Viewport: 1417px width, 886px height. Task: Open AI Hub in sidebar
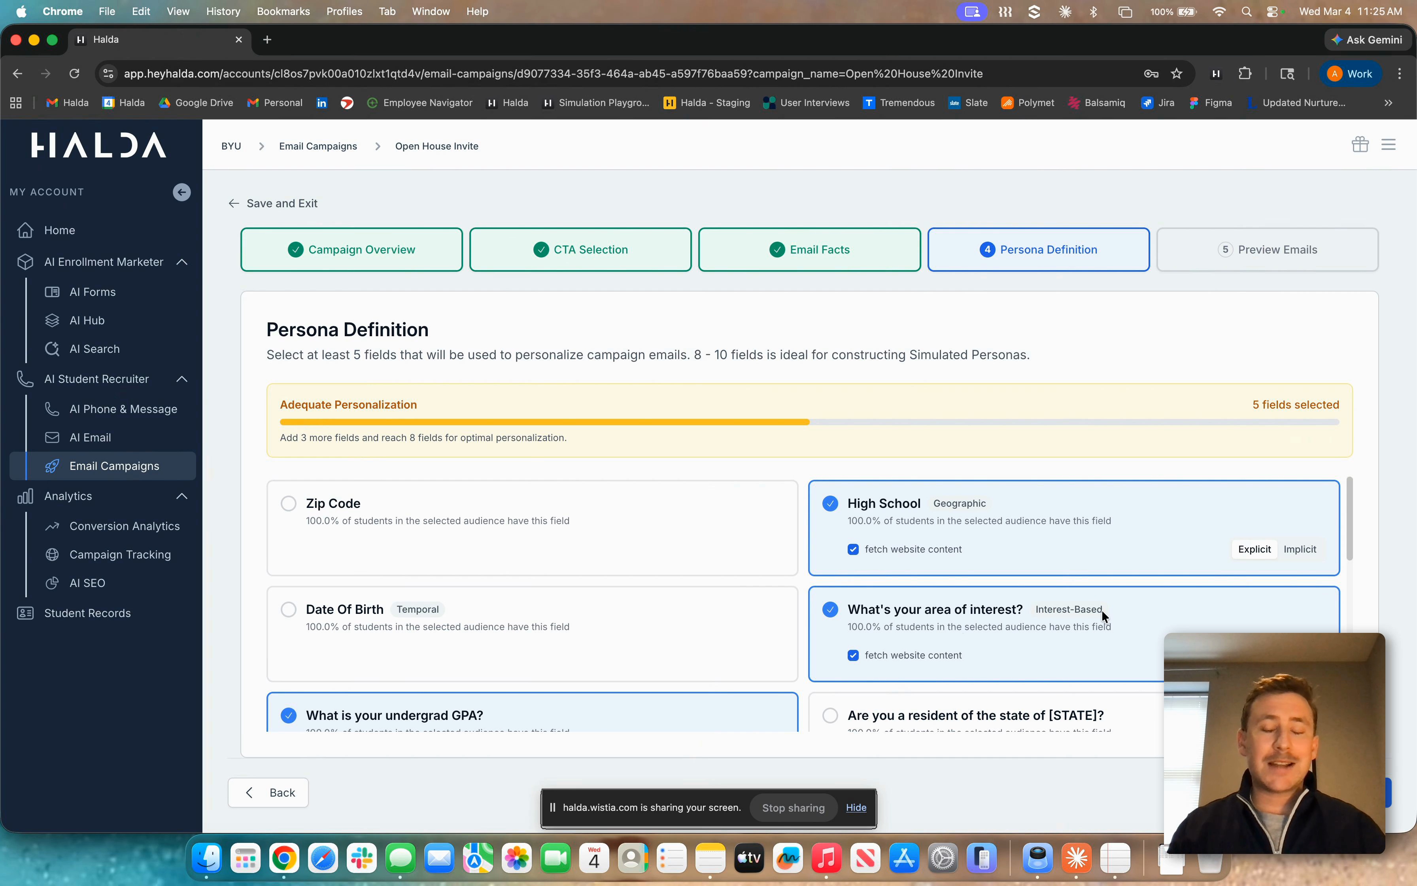click(x=87, y=320)
